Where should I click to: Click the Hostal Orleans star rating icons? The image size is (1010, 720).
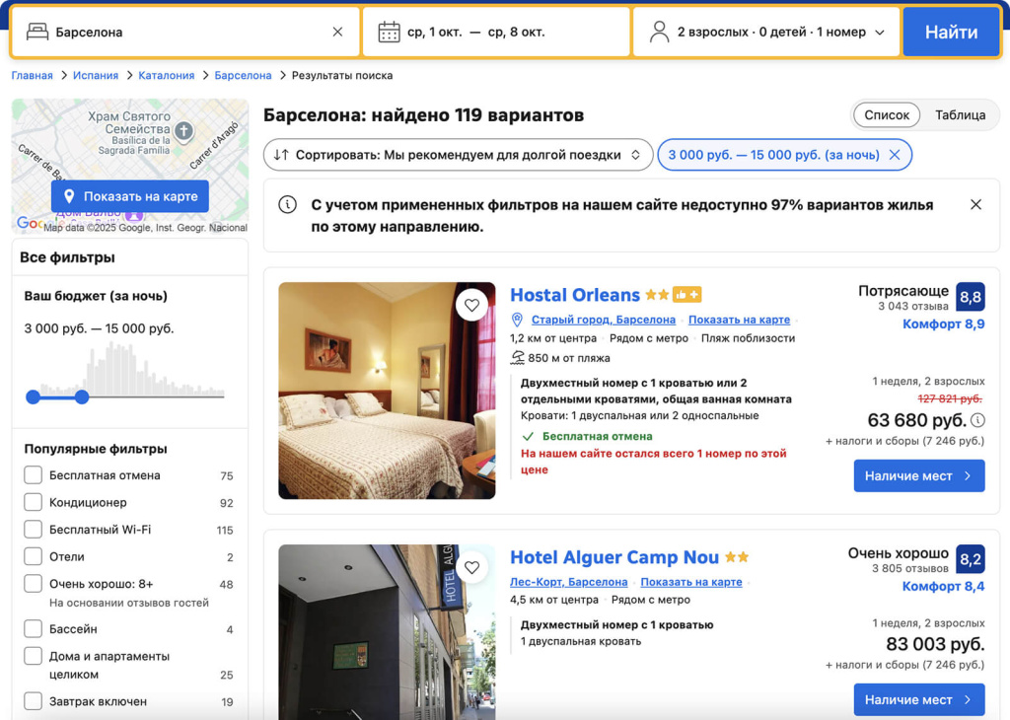coord(656,295)
